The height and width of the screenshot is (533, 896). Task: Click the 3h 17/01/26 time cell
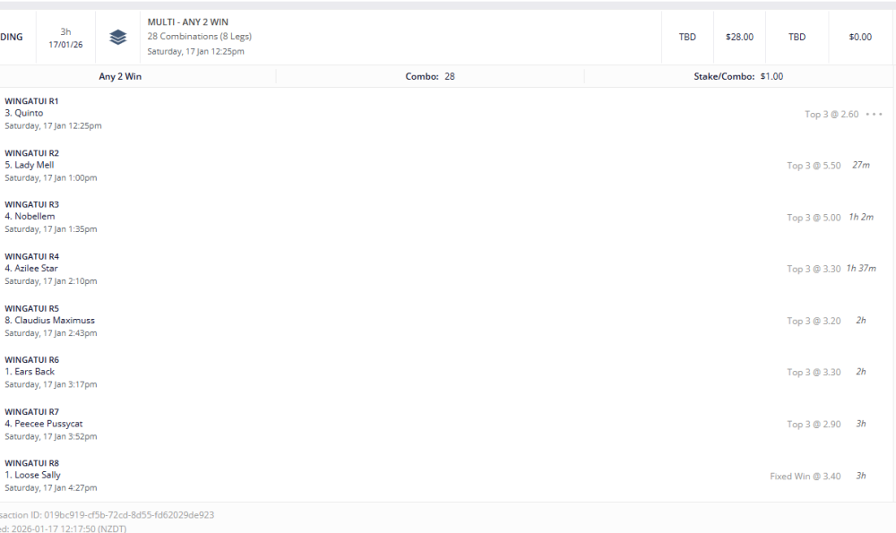(65, 38)
